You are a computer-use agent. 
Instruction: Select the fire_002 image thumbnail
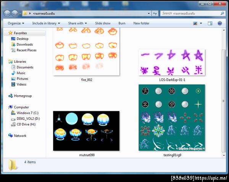click(x=86, y=52)
